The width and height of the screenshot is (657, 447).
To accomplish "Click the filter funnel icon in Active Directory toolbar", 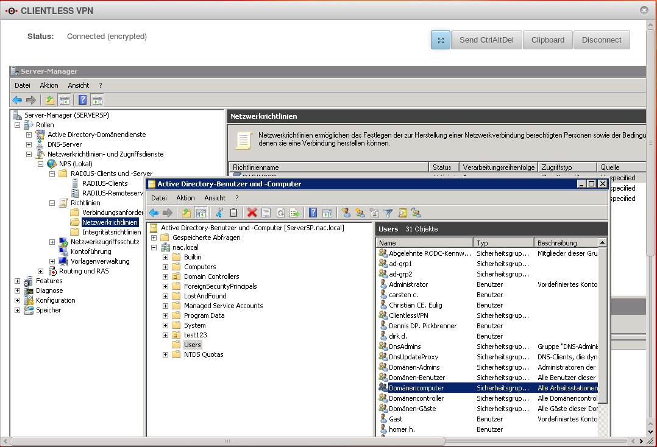I will tap(388, 213).
